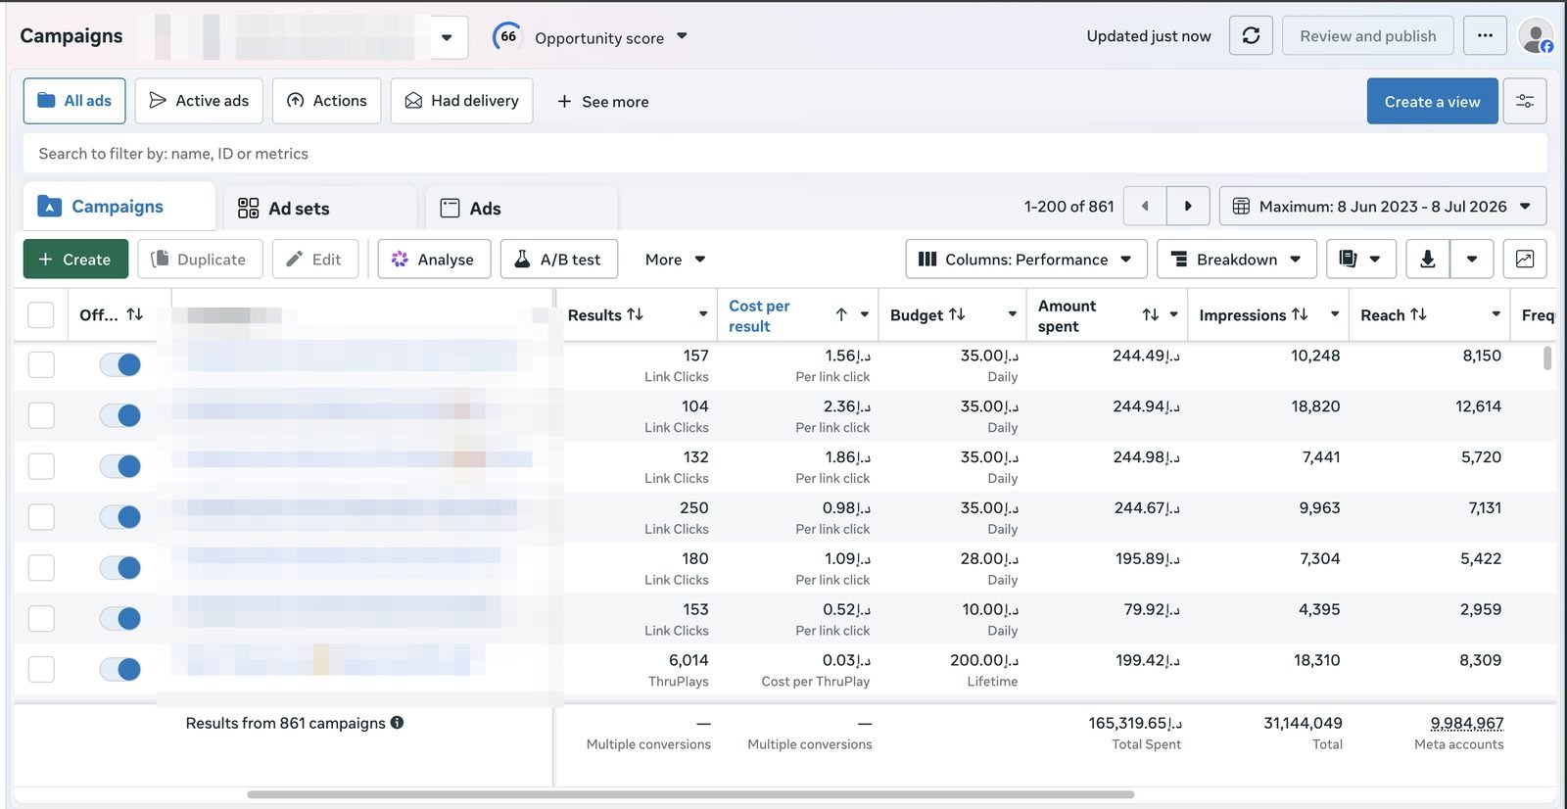Sort Reach column with arrows
This screenshot has width=1567, height=809.
[x=1418, y=314]
